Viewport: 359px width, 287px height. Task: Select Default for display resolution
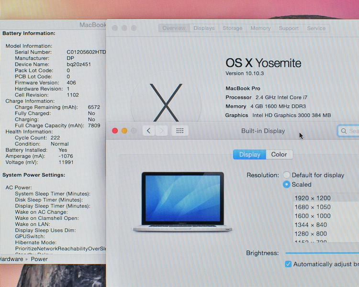286,175
